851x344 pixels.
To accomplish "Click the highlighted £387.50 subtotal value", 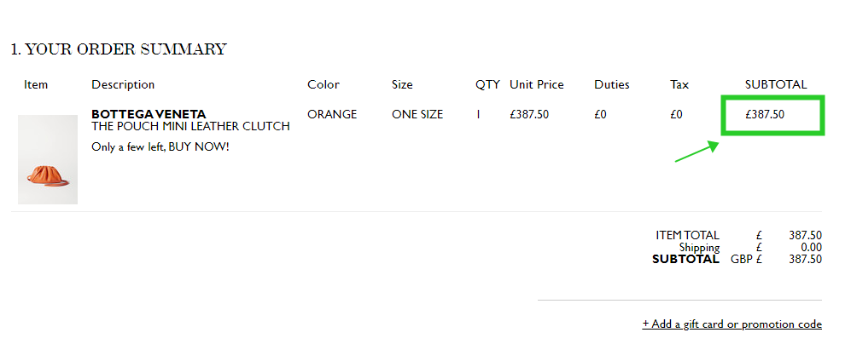I will point(765,114).
